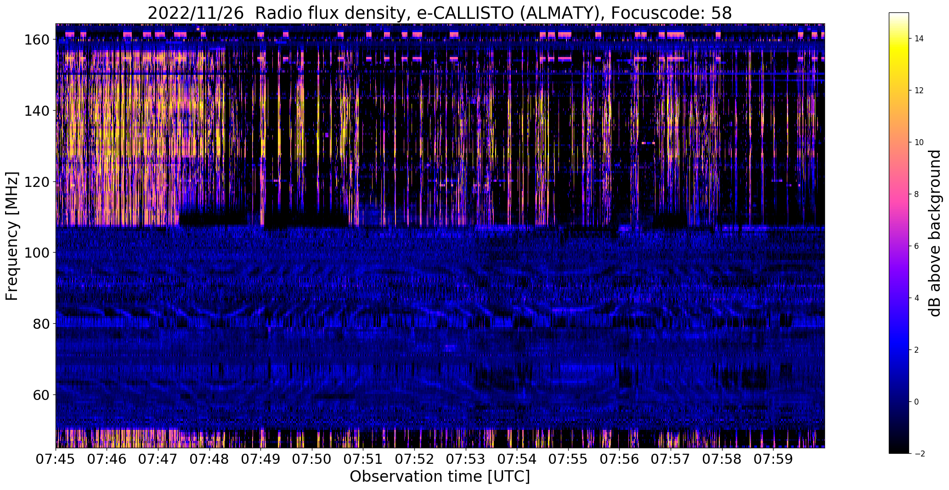Screen dimensions: 949x490
Task: Click the 07:52 time tick label
Action: tap(415, 459)
